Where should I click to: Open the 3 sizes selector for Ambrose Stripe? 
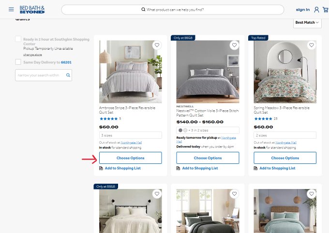tap(131, 135)
